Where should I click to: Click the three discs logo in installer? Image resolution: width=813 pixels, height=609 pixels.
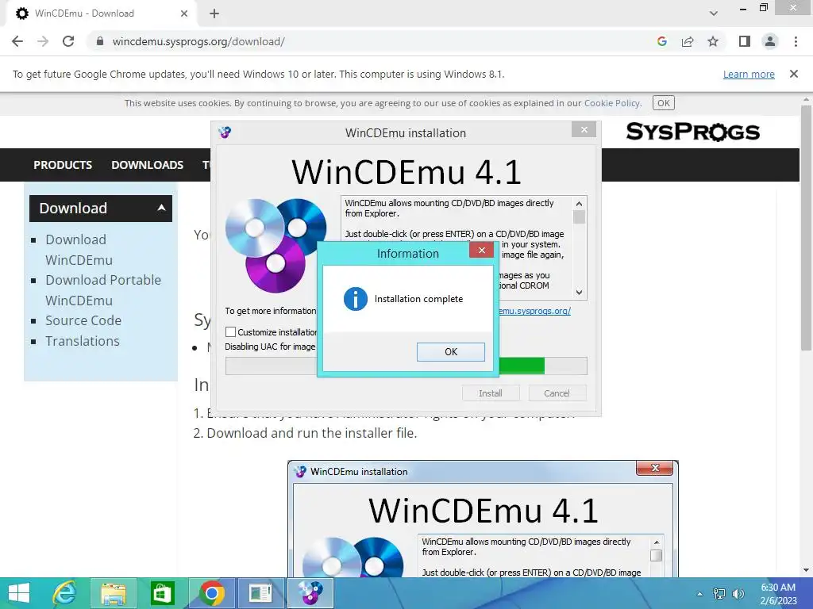click(275, 246)
